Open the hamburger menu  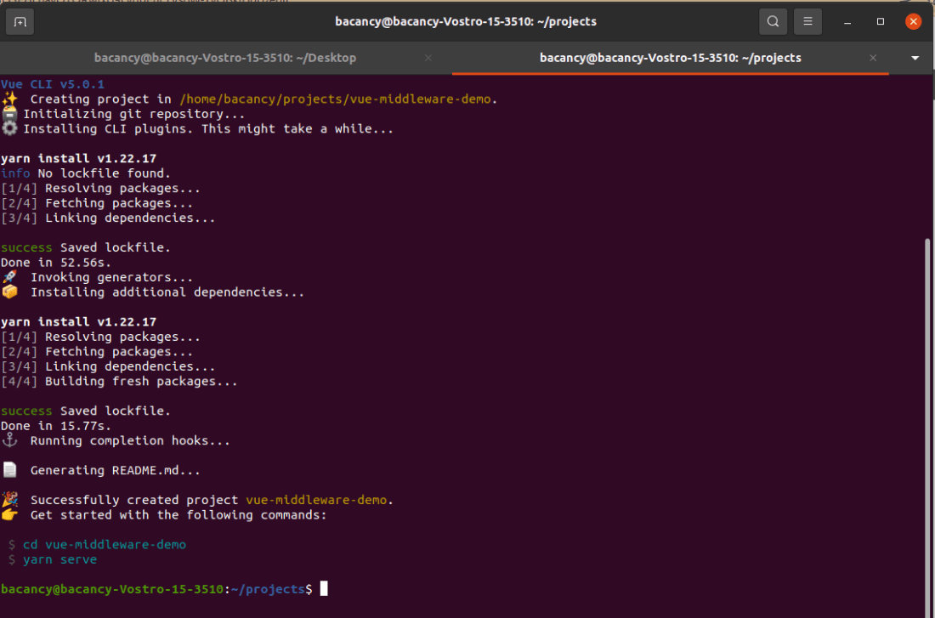click(808, 21)
